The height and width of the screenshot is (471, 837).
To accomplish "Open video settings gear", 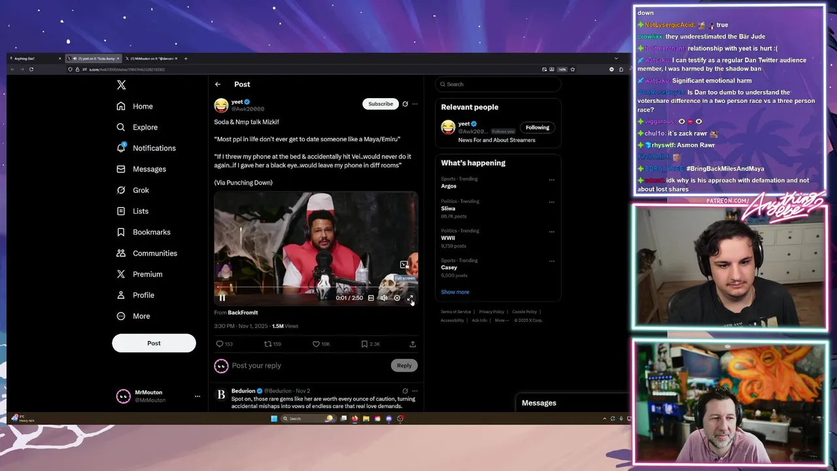I will [x=397, y=298].
